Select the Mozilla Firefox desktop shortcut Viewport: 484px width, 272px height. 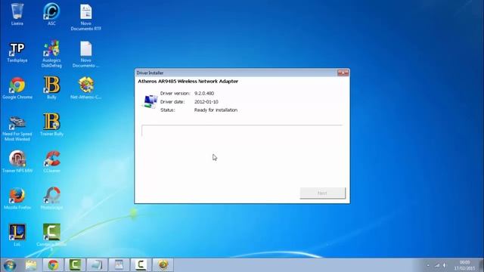pos(17,198)
